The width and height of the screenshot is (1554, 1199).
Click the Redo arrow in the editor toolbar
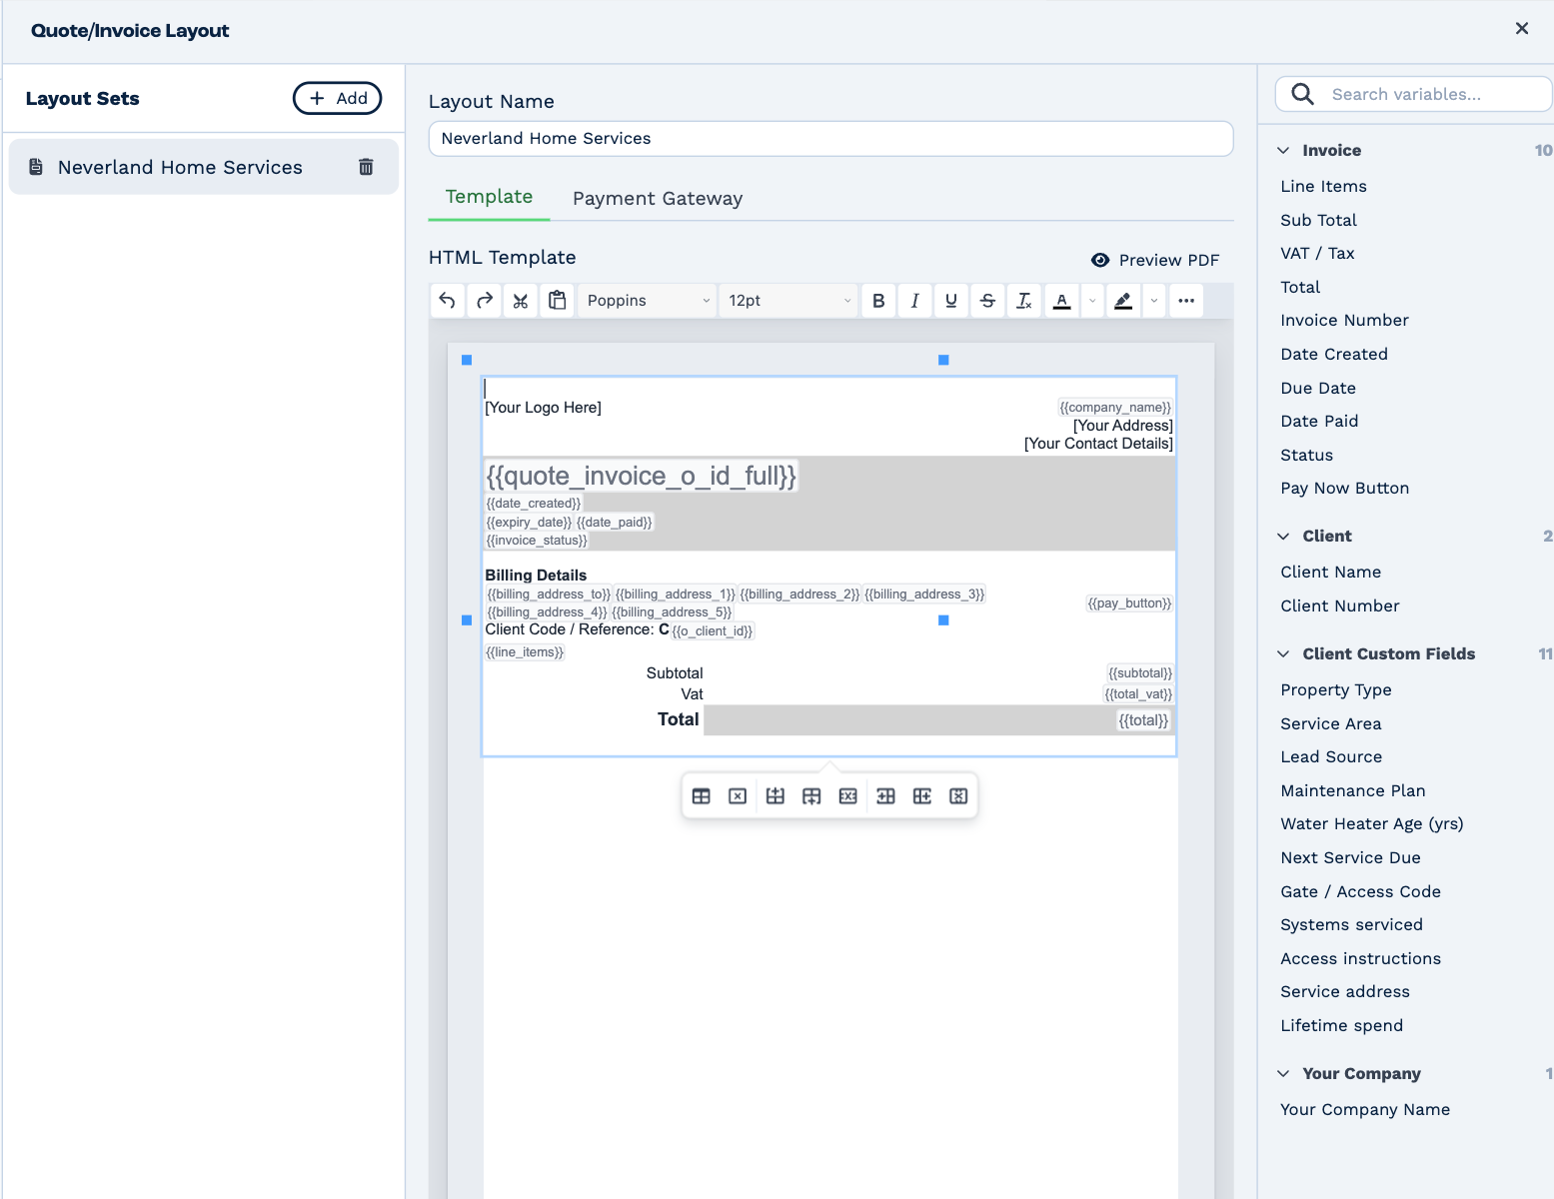pyautogui.click(x=485, y=301)
